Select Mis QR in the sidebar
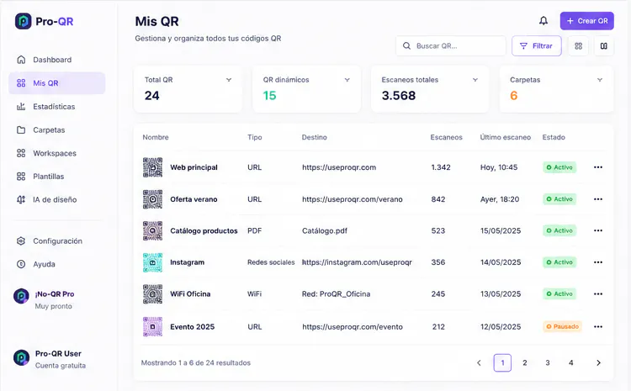This screenshot has width=631, height=391. tap(56, 83)
